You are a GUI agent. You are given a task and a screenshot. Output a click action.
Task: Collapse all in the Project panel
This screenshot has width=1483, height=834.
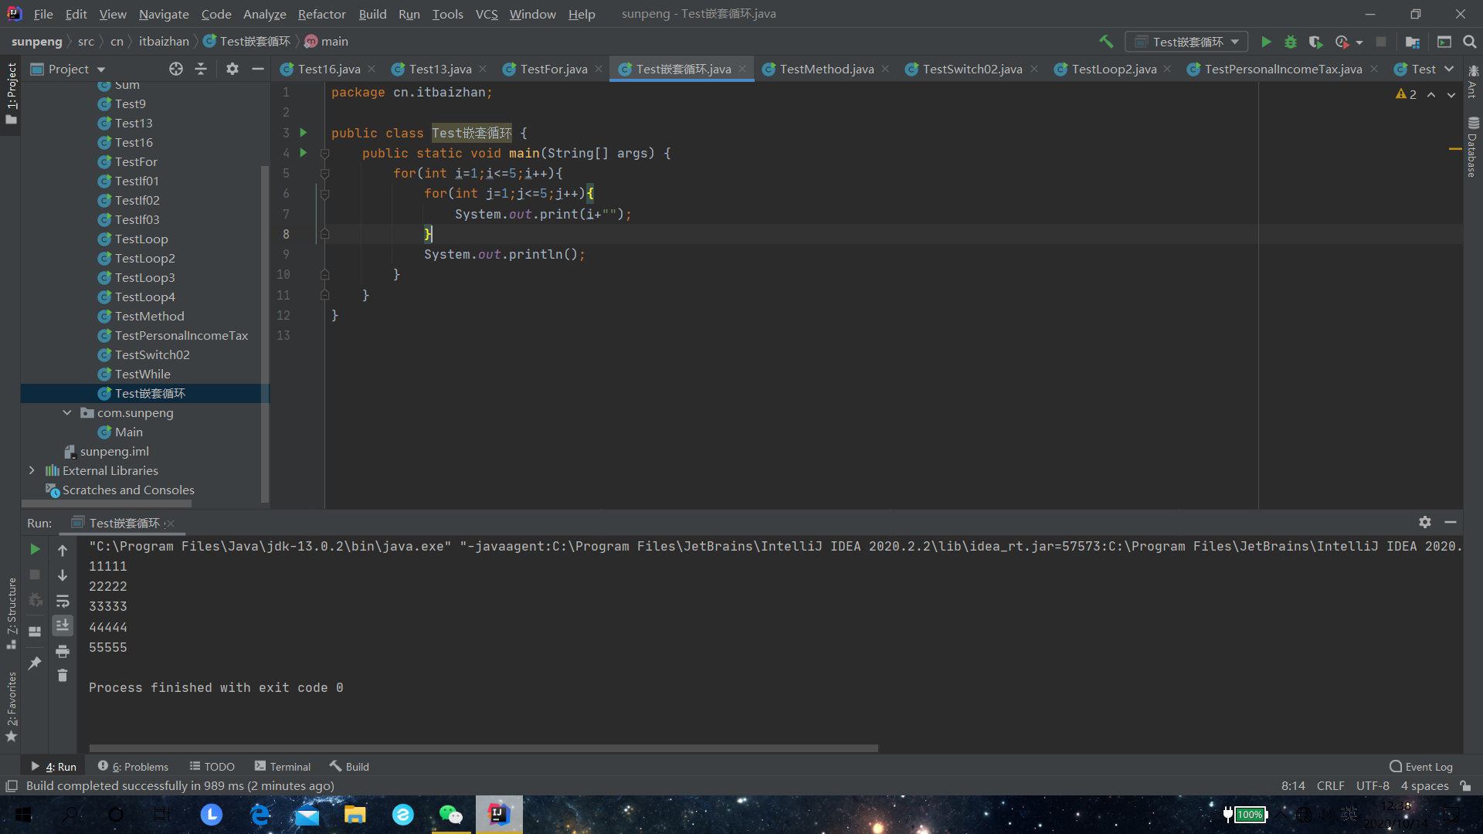tap(201, 69)
